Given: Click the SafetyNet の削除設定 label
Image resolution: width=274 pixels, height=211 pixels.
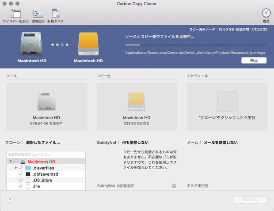Looking at the screenshot, I should point(116,186).
